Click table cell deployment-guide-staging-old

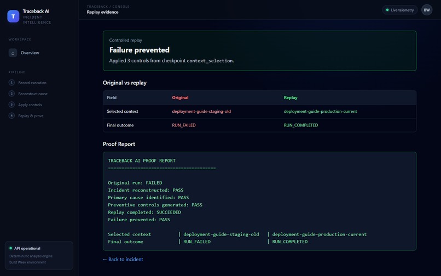click(x=201, y=111)
